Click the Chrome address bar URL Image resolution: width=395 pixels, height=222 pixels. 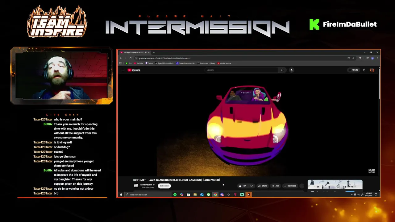coord(165,58)
